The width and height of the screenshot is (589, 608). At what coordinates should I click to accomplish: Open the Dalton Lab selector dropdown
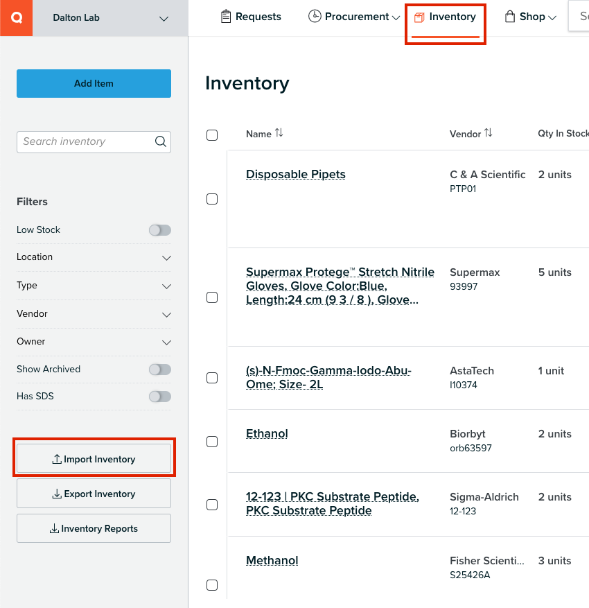(x=110, y=18)
